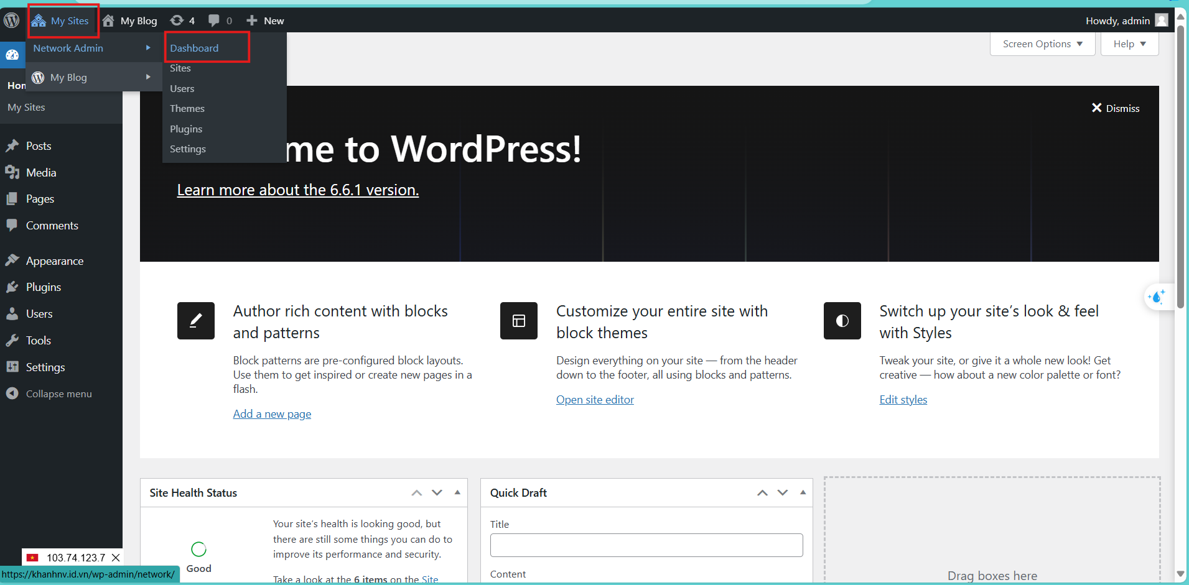Image resolution: width=1189 pixels, height=585 pixels.
Task: Click the pencil edit icon for blocks
Action: coord(195,321)
